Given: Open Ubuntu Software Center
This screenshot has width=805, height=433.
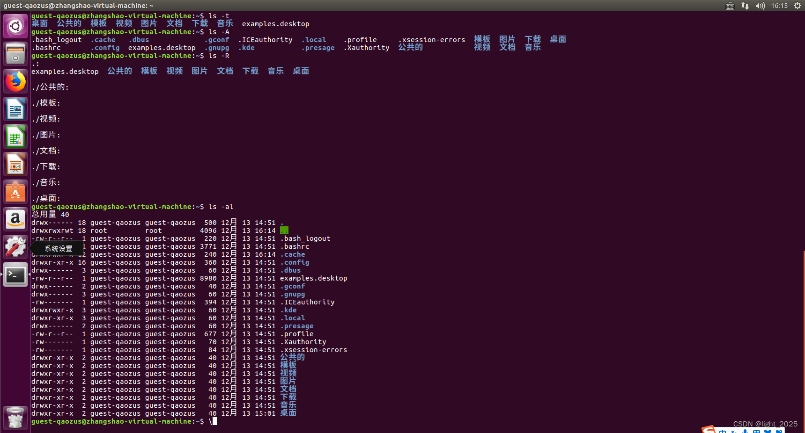Looking at the screenshot, I should pyautogui.click(x=15, y=191).
